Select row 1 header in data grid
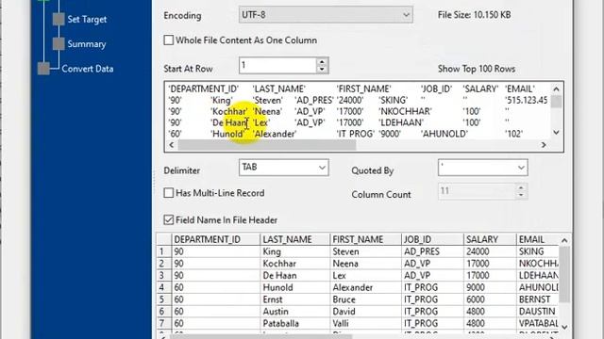The width and height of the screenshot is (604, 339). point(163,251)
